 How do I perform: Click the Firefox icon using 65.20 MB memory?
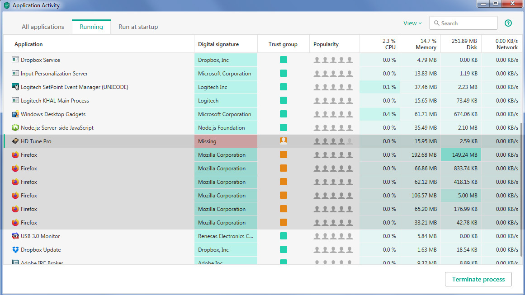(x=15, y=209)
